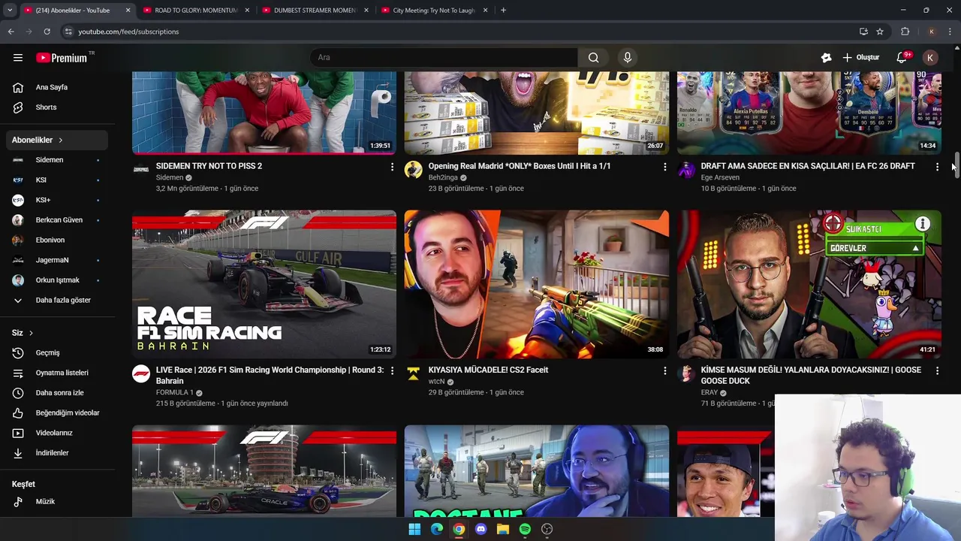The image size is (961, 541).
Task: Click the Beh2inga channel avatar
Action: tap(414, 170)
